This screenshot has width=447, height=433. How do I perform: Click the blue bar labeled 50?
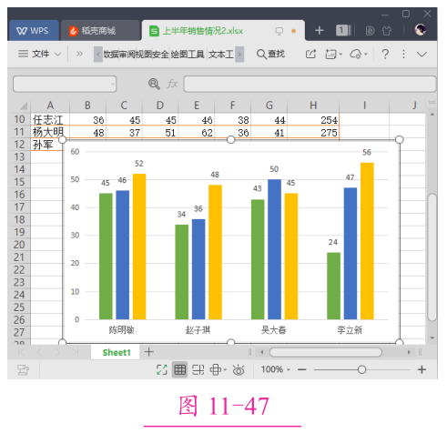pyautogui.click(x=274, y=249)
